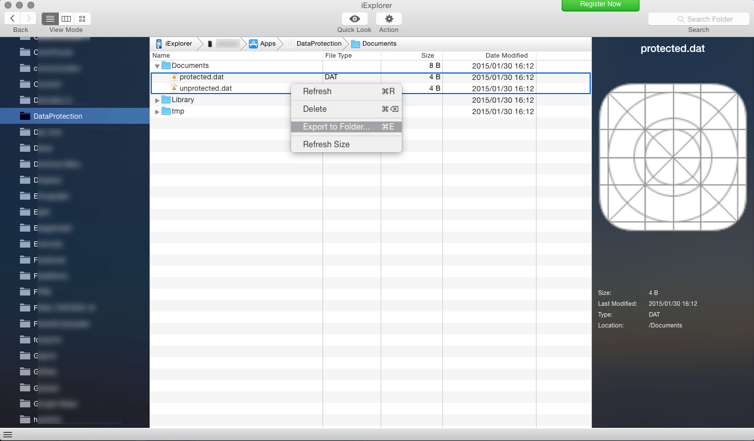Screen dimensions: 754x441
Task: Select DataProtection in the sidebar
Action: pyautogui.click(x=75, y=116)
